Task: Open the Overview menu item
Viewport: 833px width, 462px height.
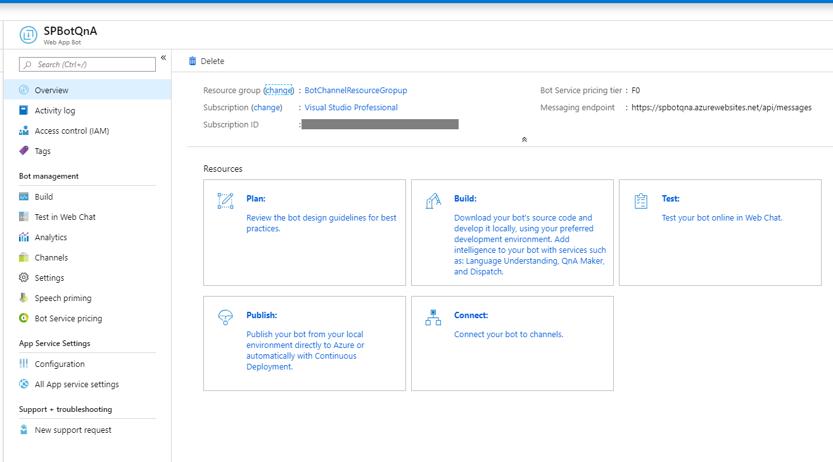Action: click(x=87, y=90)
